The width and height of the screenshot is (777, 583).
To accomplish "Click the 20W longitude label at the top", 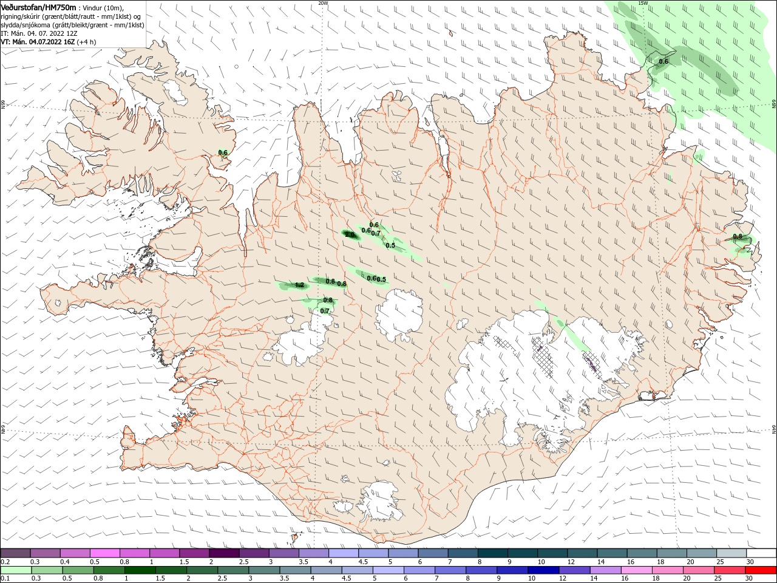I will (323, 3).
